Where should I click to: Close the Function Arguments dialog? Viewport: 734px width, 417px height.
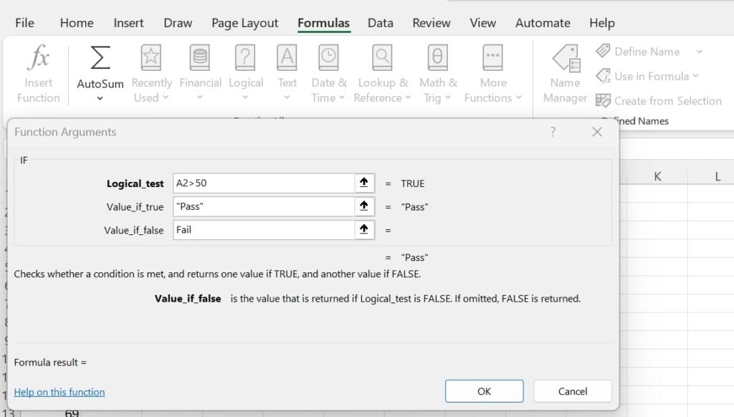[x=597, y=132]
